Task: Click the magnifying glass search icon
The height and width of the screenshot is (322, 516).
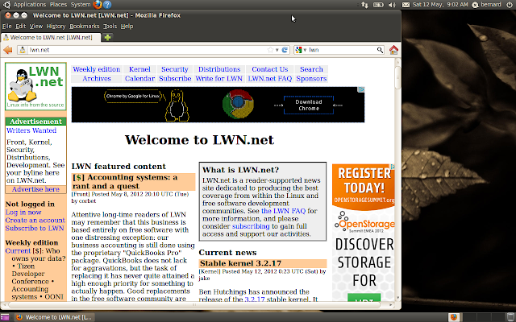Action: pyautogui.click(x=380, y=50)
